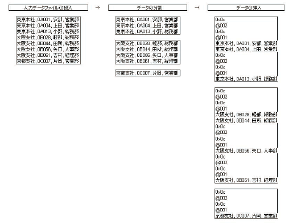Click the first @002 line in the Tokyo insert block
This screenshot has height=224, width=293.
tap(221, 26)
